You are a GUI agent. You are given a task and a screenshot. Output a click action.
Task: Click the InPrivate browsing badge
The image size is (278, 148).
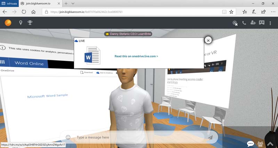point(9,3)
